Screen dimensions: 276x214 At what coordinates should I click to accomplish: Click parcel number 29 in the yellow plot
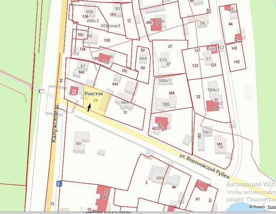96,101
